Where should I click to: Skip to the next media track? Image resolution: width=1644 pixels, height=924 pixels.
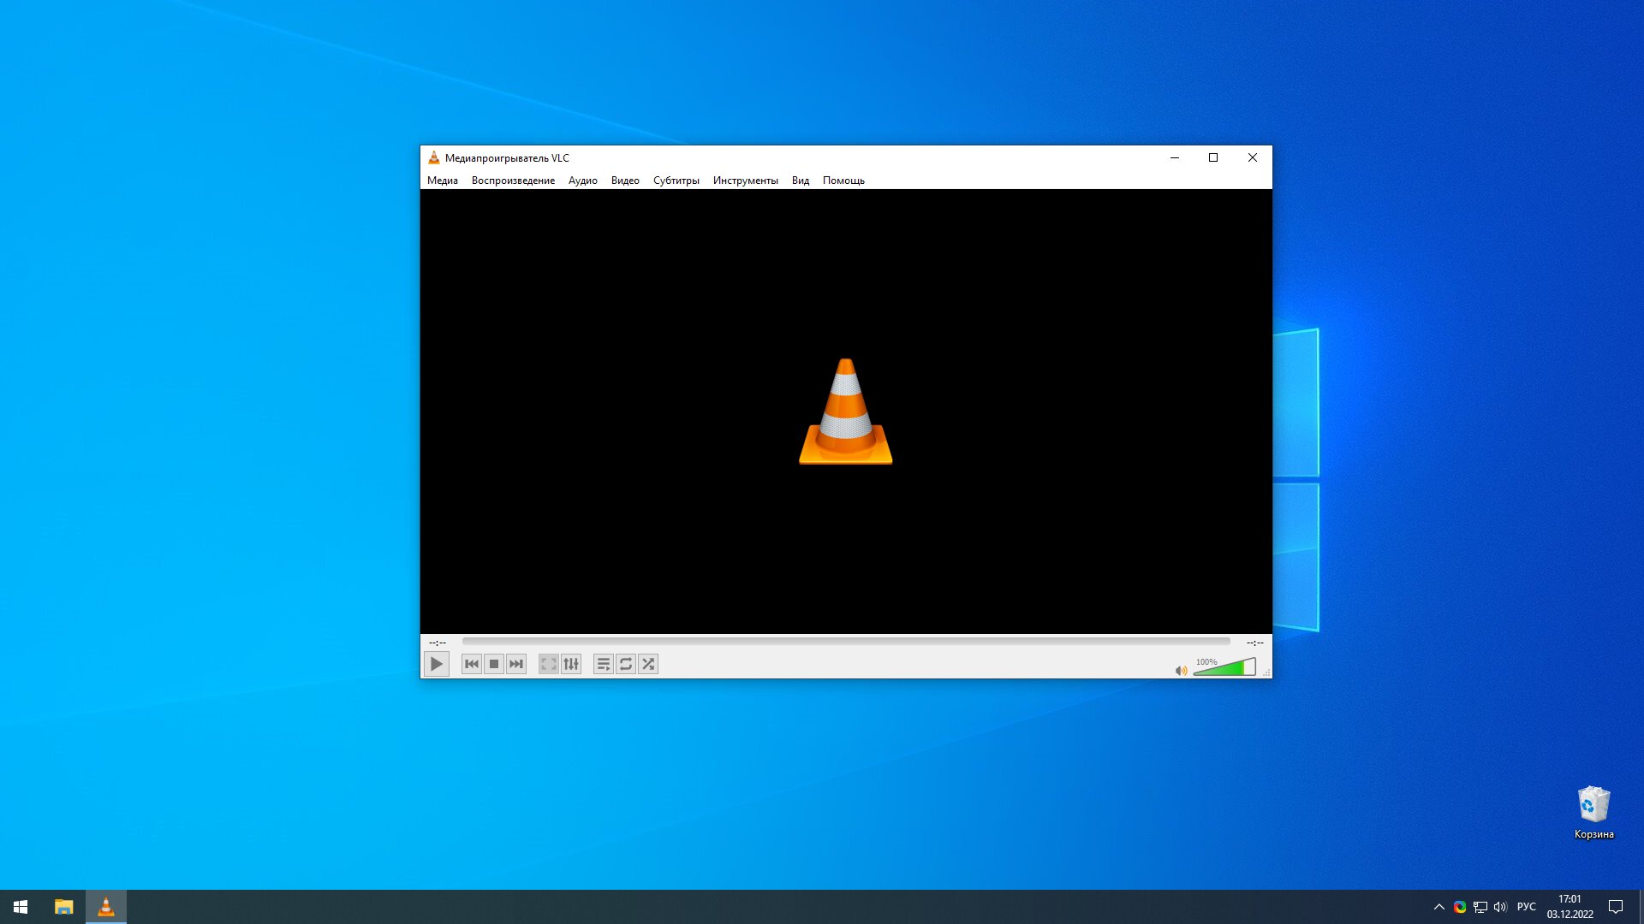tap(516, 664)
